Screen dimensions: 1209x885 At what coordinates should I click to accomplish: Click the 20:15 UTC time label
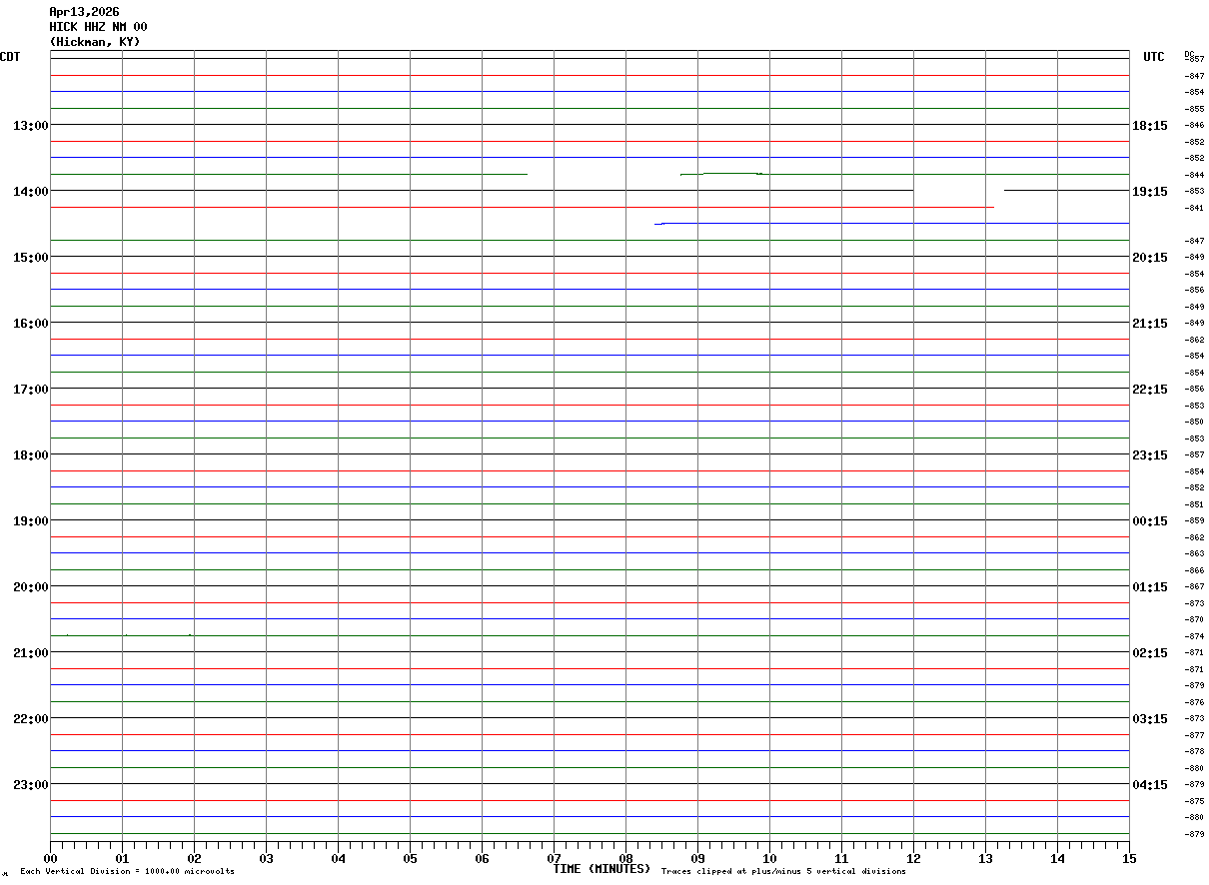(x=1150, y=257)
